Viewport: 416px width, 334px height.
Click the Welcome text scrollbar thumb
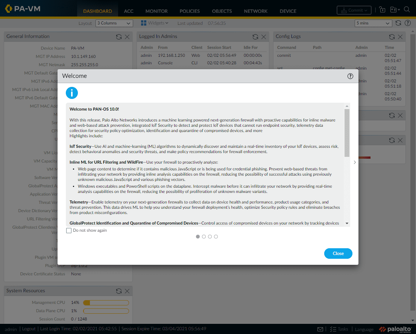pos(347,133)
